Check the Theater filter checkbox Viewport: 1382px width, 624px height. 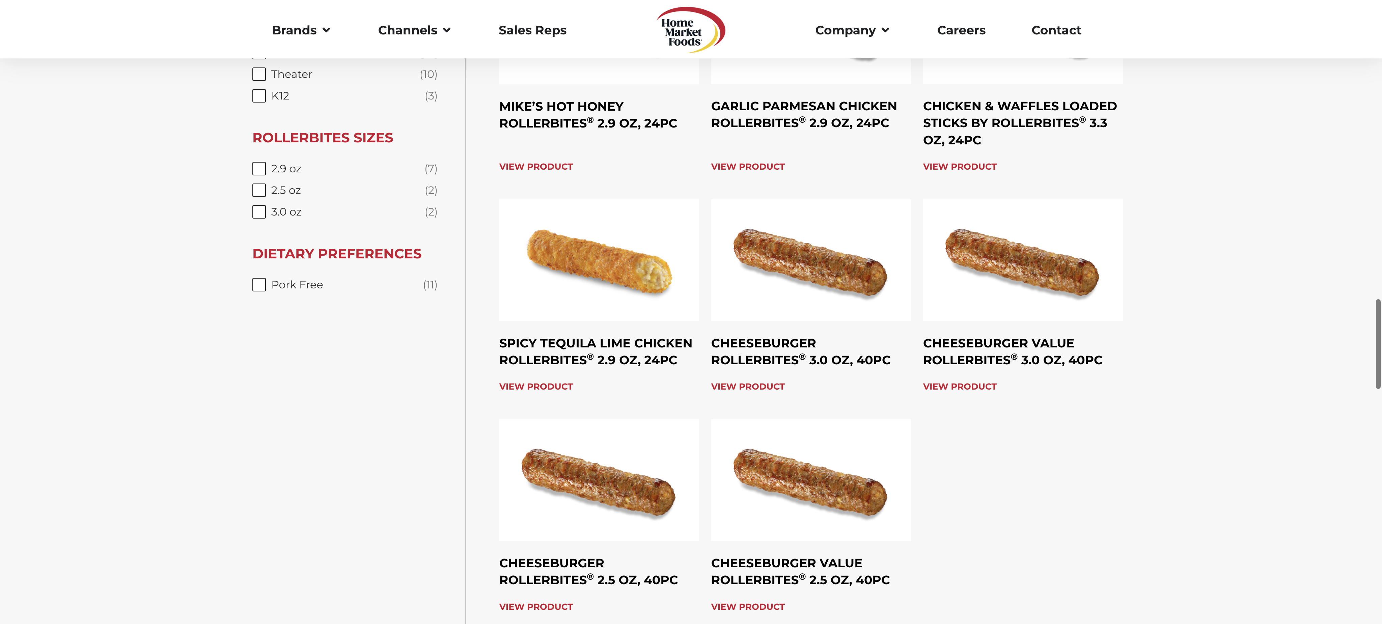pos(259,74)
